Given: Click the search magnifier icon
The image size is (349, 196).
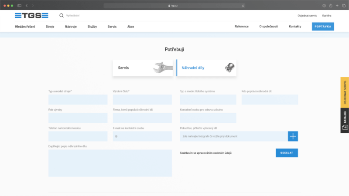Looking at the screenshot, I should (62, 15).
